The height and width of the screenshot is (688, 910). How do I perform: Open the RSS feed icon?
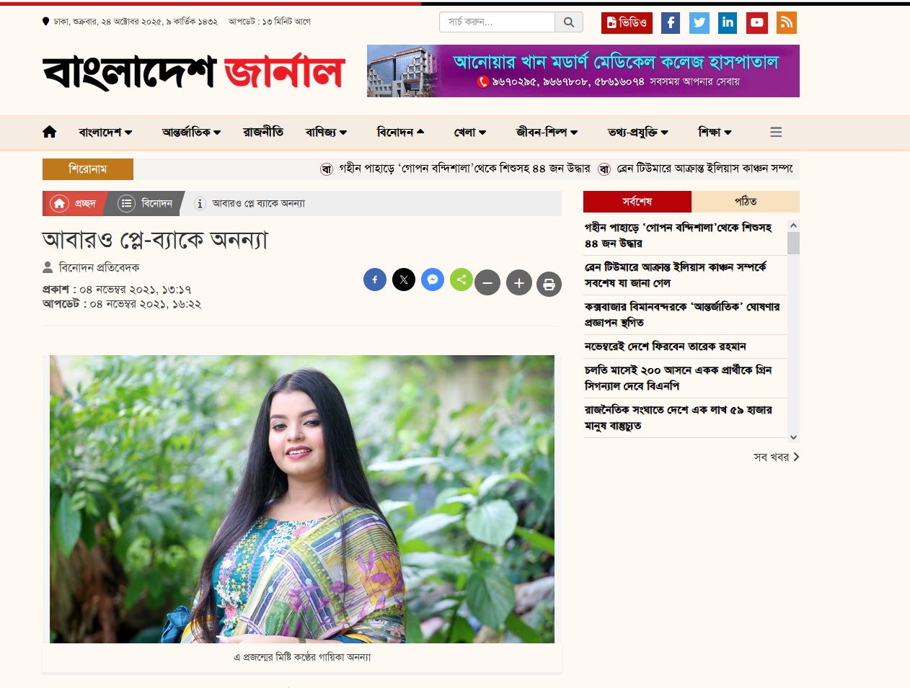coord(787,23)
